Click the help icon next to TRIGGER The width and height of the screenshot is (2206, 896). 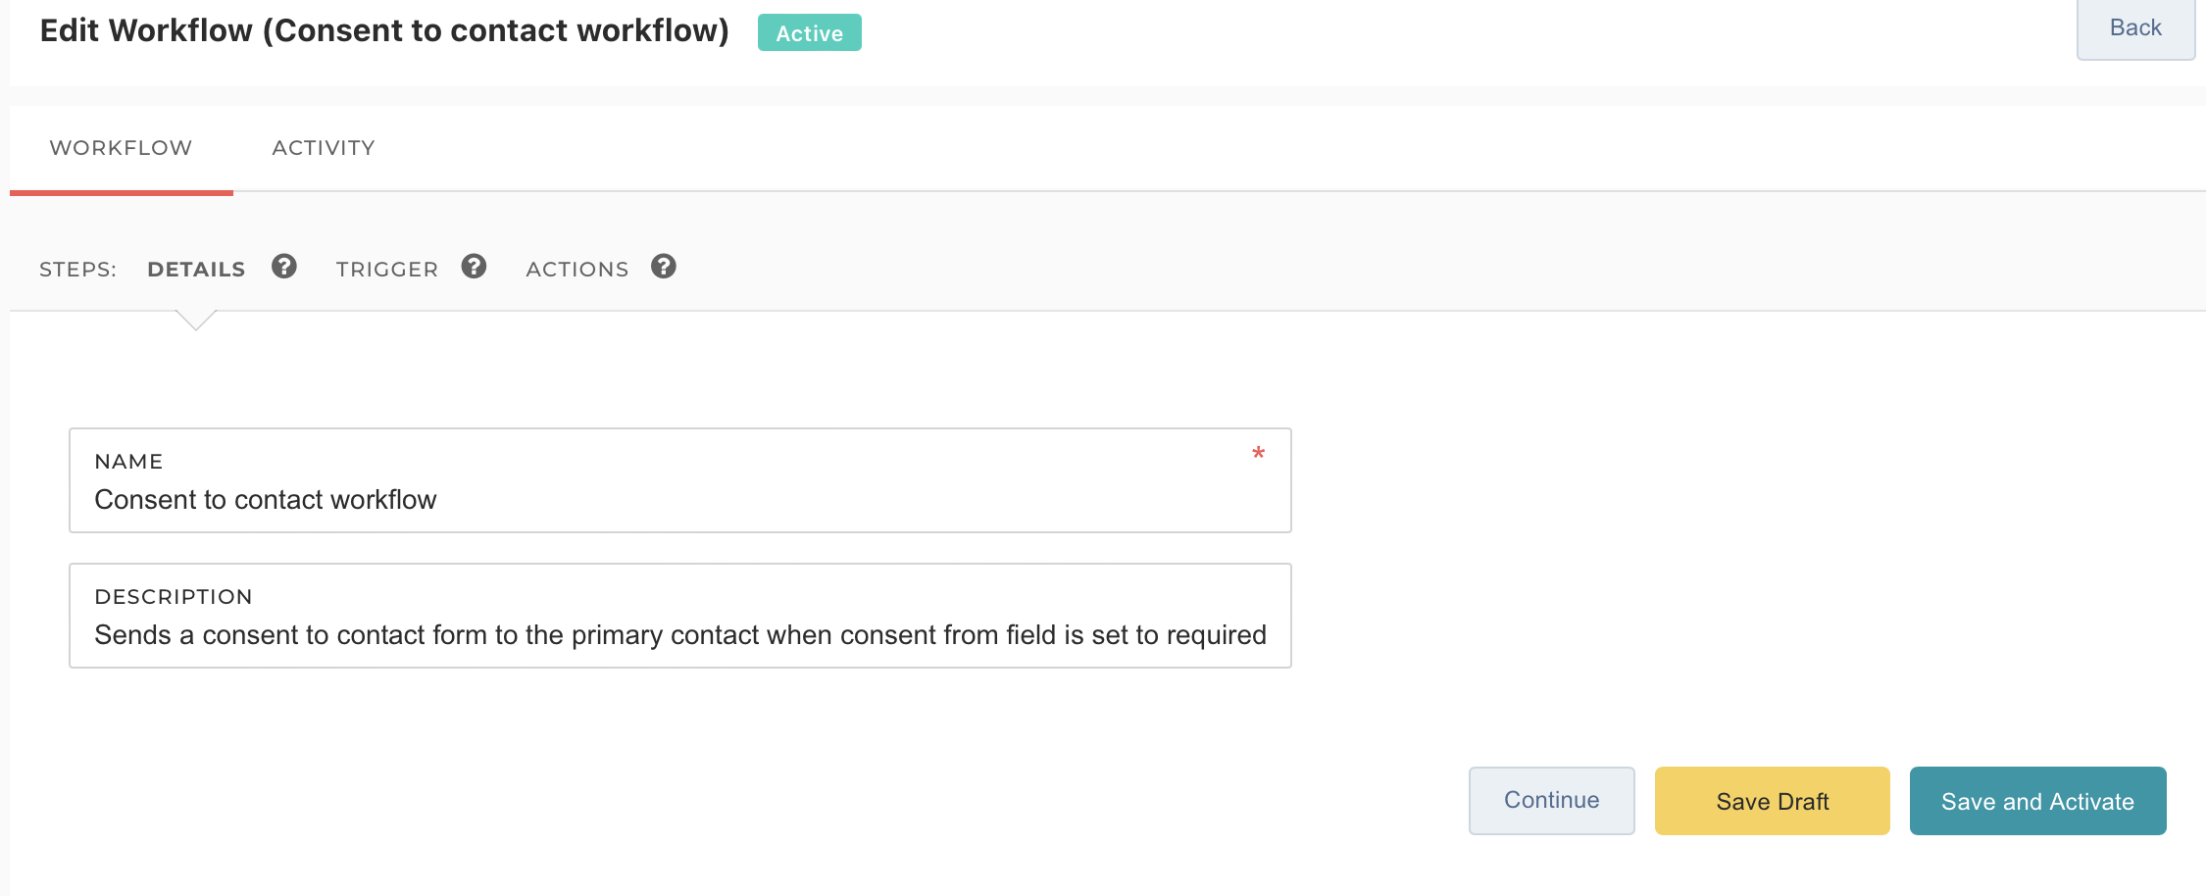click(474, 267)
